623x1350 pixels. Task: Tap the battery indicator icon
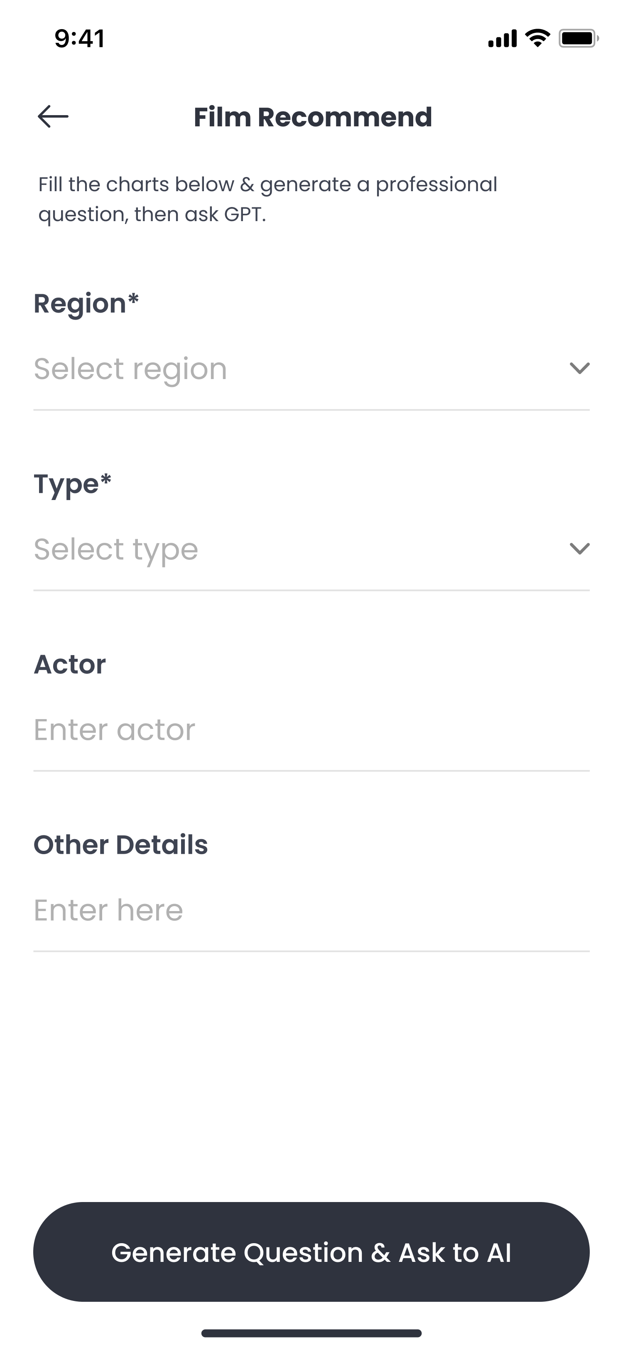(578, 38)
